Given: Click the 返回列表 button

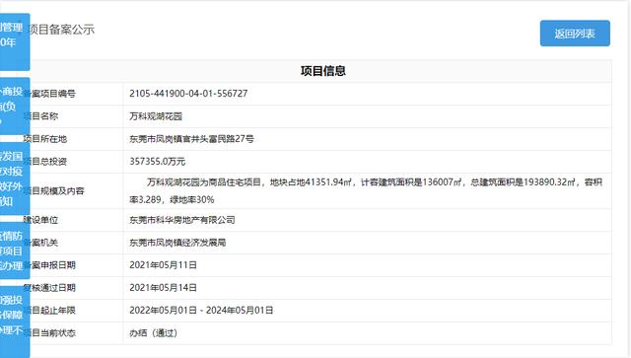Looking at the screenshot, I should pyautogui.click(x=575, y=34).
